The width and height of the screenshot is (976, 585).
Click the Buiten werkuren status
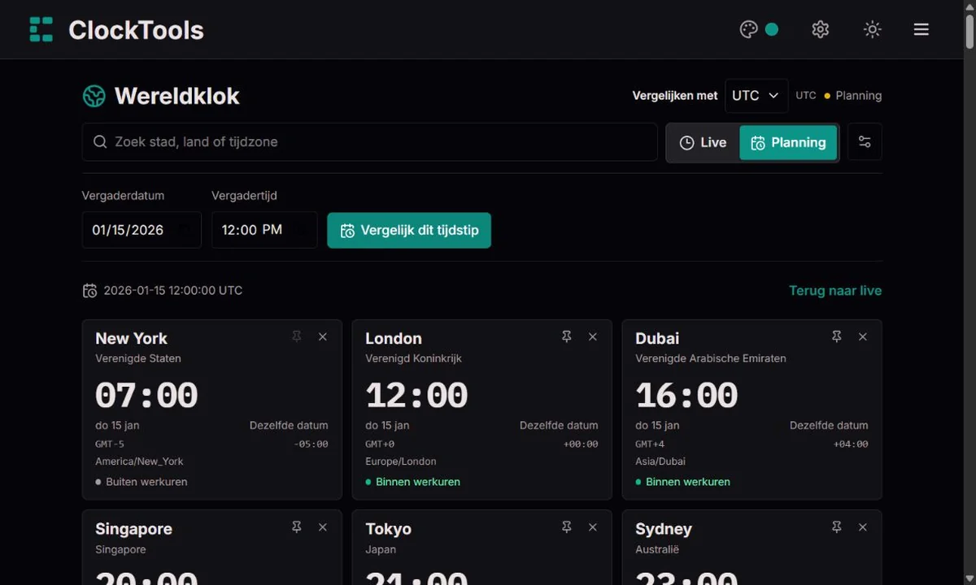coord(142,482)
